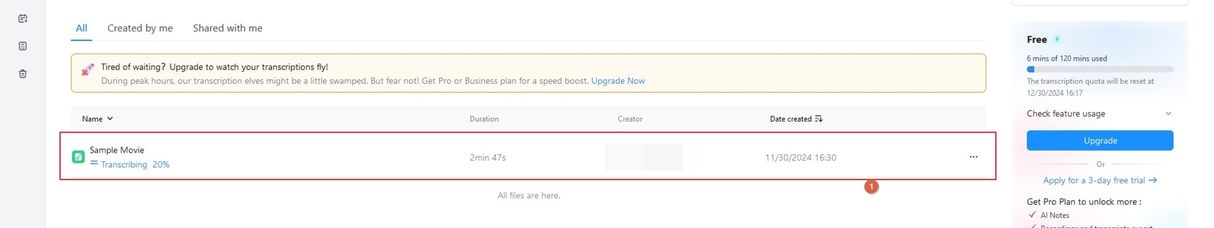The height and width of the screenshot is (228, 1214).
Task: Expand the Name column dropdown arrow
Action: pos(110,119)
